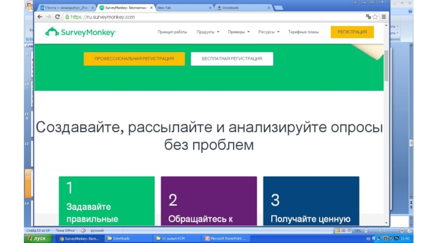This screenshot has width=432, height=243.
Task: Reload the SurveyMonkey page
Action: (x=57, y=17)
